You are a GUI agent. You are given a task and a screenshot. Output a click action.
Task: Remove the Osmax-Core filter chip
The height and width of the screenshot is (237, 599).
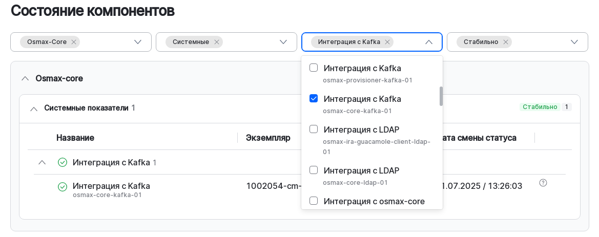[74, 42]
